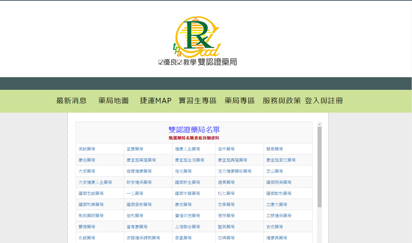The width and height of the screenshot is (412, 243).
Task: Open the 躍獅新生藥局 link
Action: coord(188,182)
